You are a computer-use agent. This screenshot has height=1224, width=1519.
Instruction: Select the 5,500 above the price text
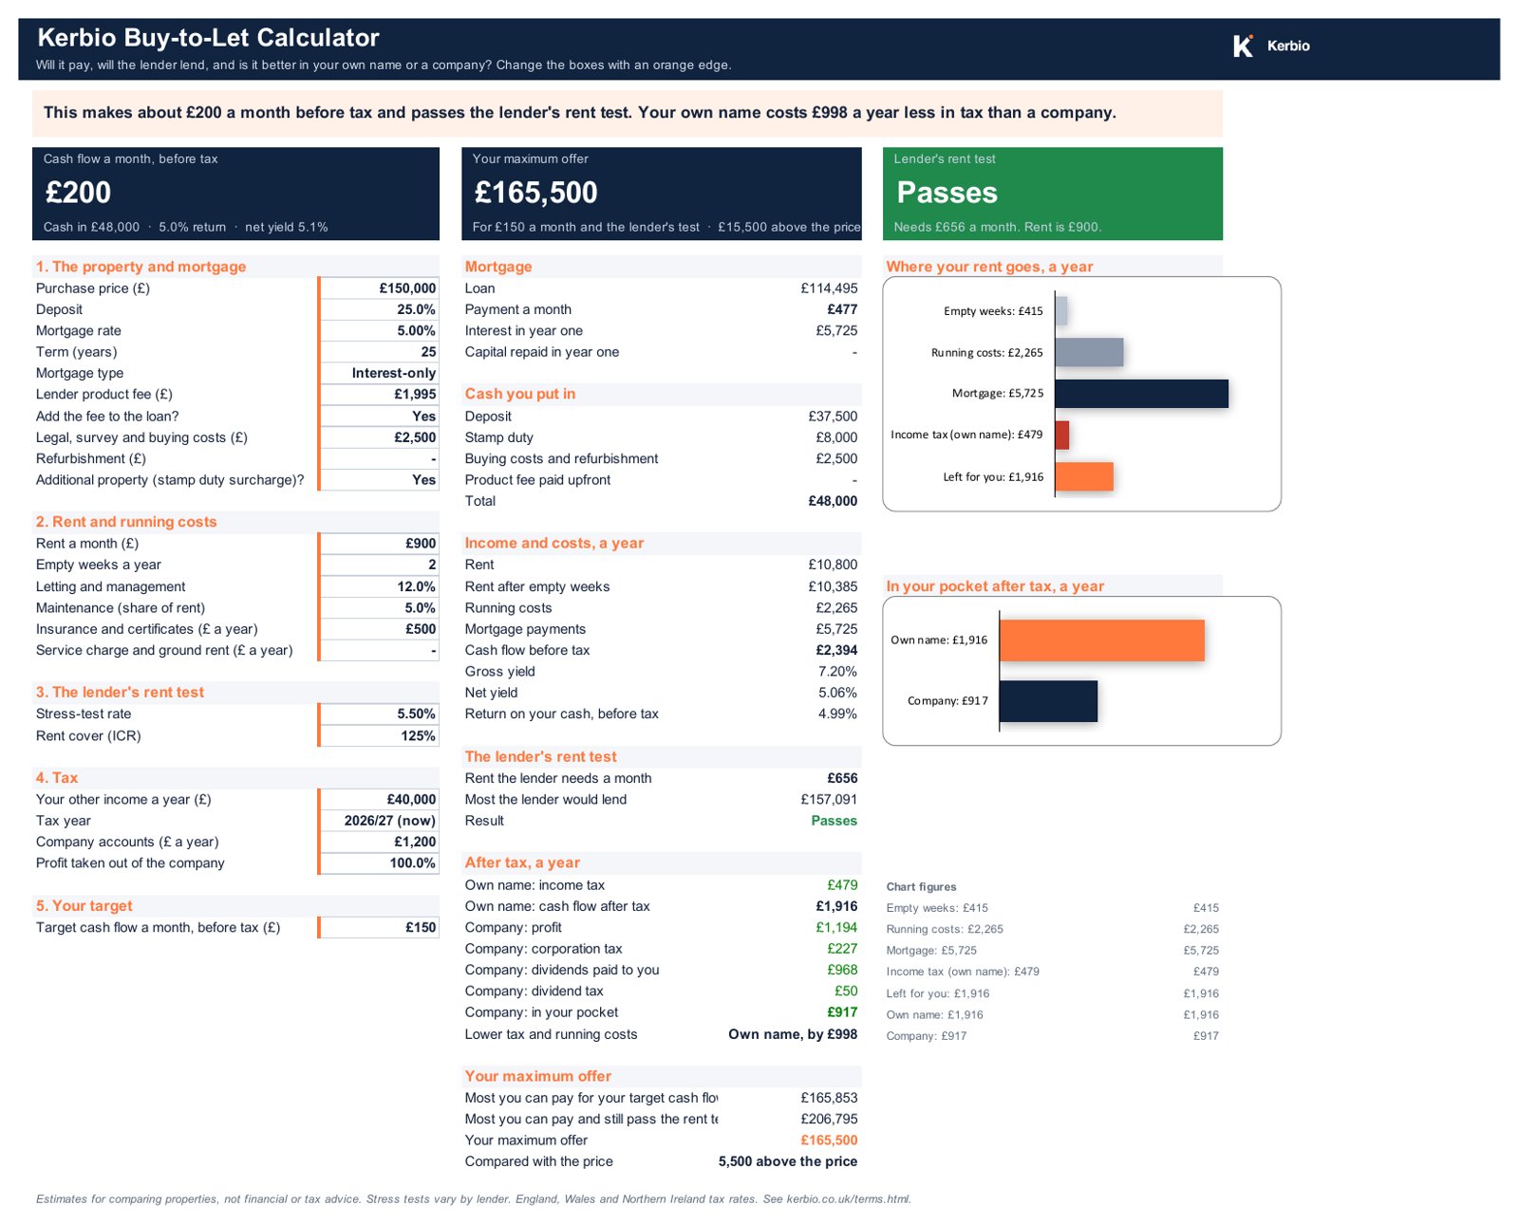(x=788, y=1162)
